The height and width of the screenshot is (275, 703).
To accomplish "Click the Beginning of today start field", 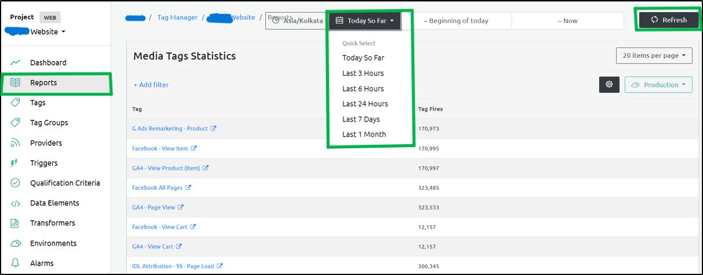I will pyautogui.click(x=456, y=21).
